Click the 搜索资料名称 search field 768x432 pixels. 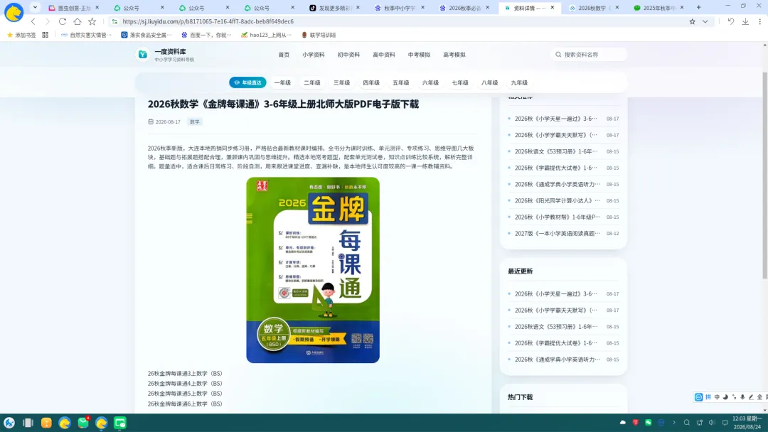588,54
